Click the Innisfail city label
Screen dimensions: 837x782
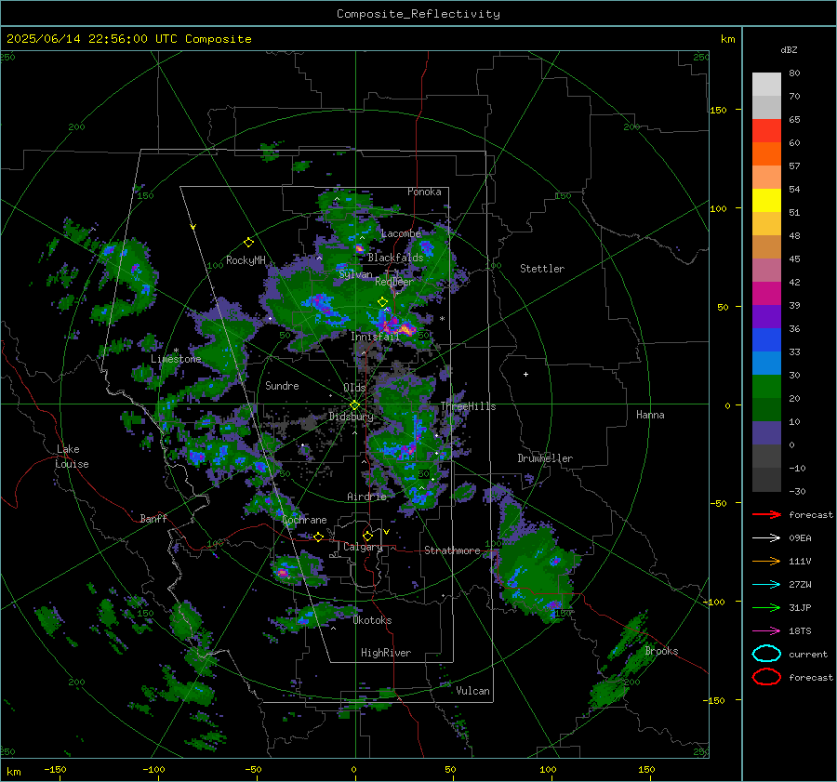tap(375, 337)
